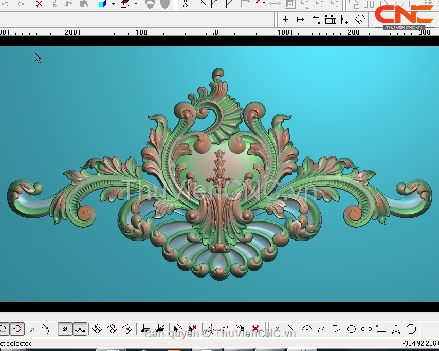Screen dimensions: 439x351
Task: Open the blue cube view dropdown arrow
Action: click(x=113, y=4)
